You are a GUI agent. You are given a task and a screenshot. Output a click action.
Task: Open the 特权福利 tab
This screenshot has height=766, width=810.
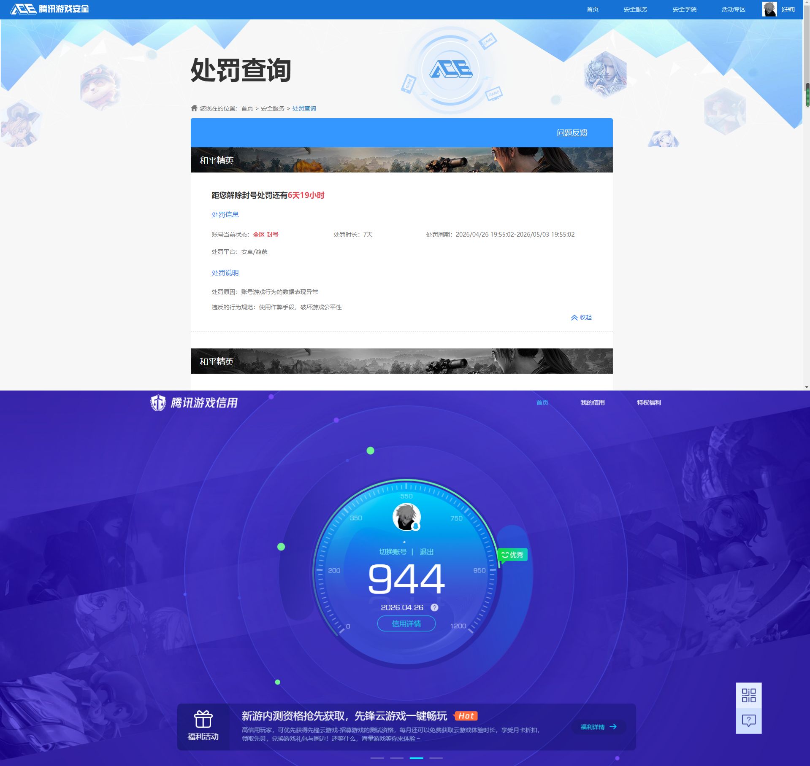click(649, 402)
